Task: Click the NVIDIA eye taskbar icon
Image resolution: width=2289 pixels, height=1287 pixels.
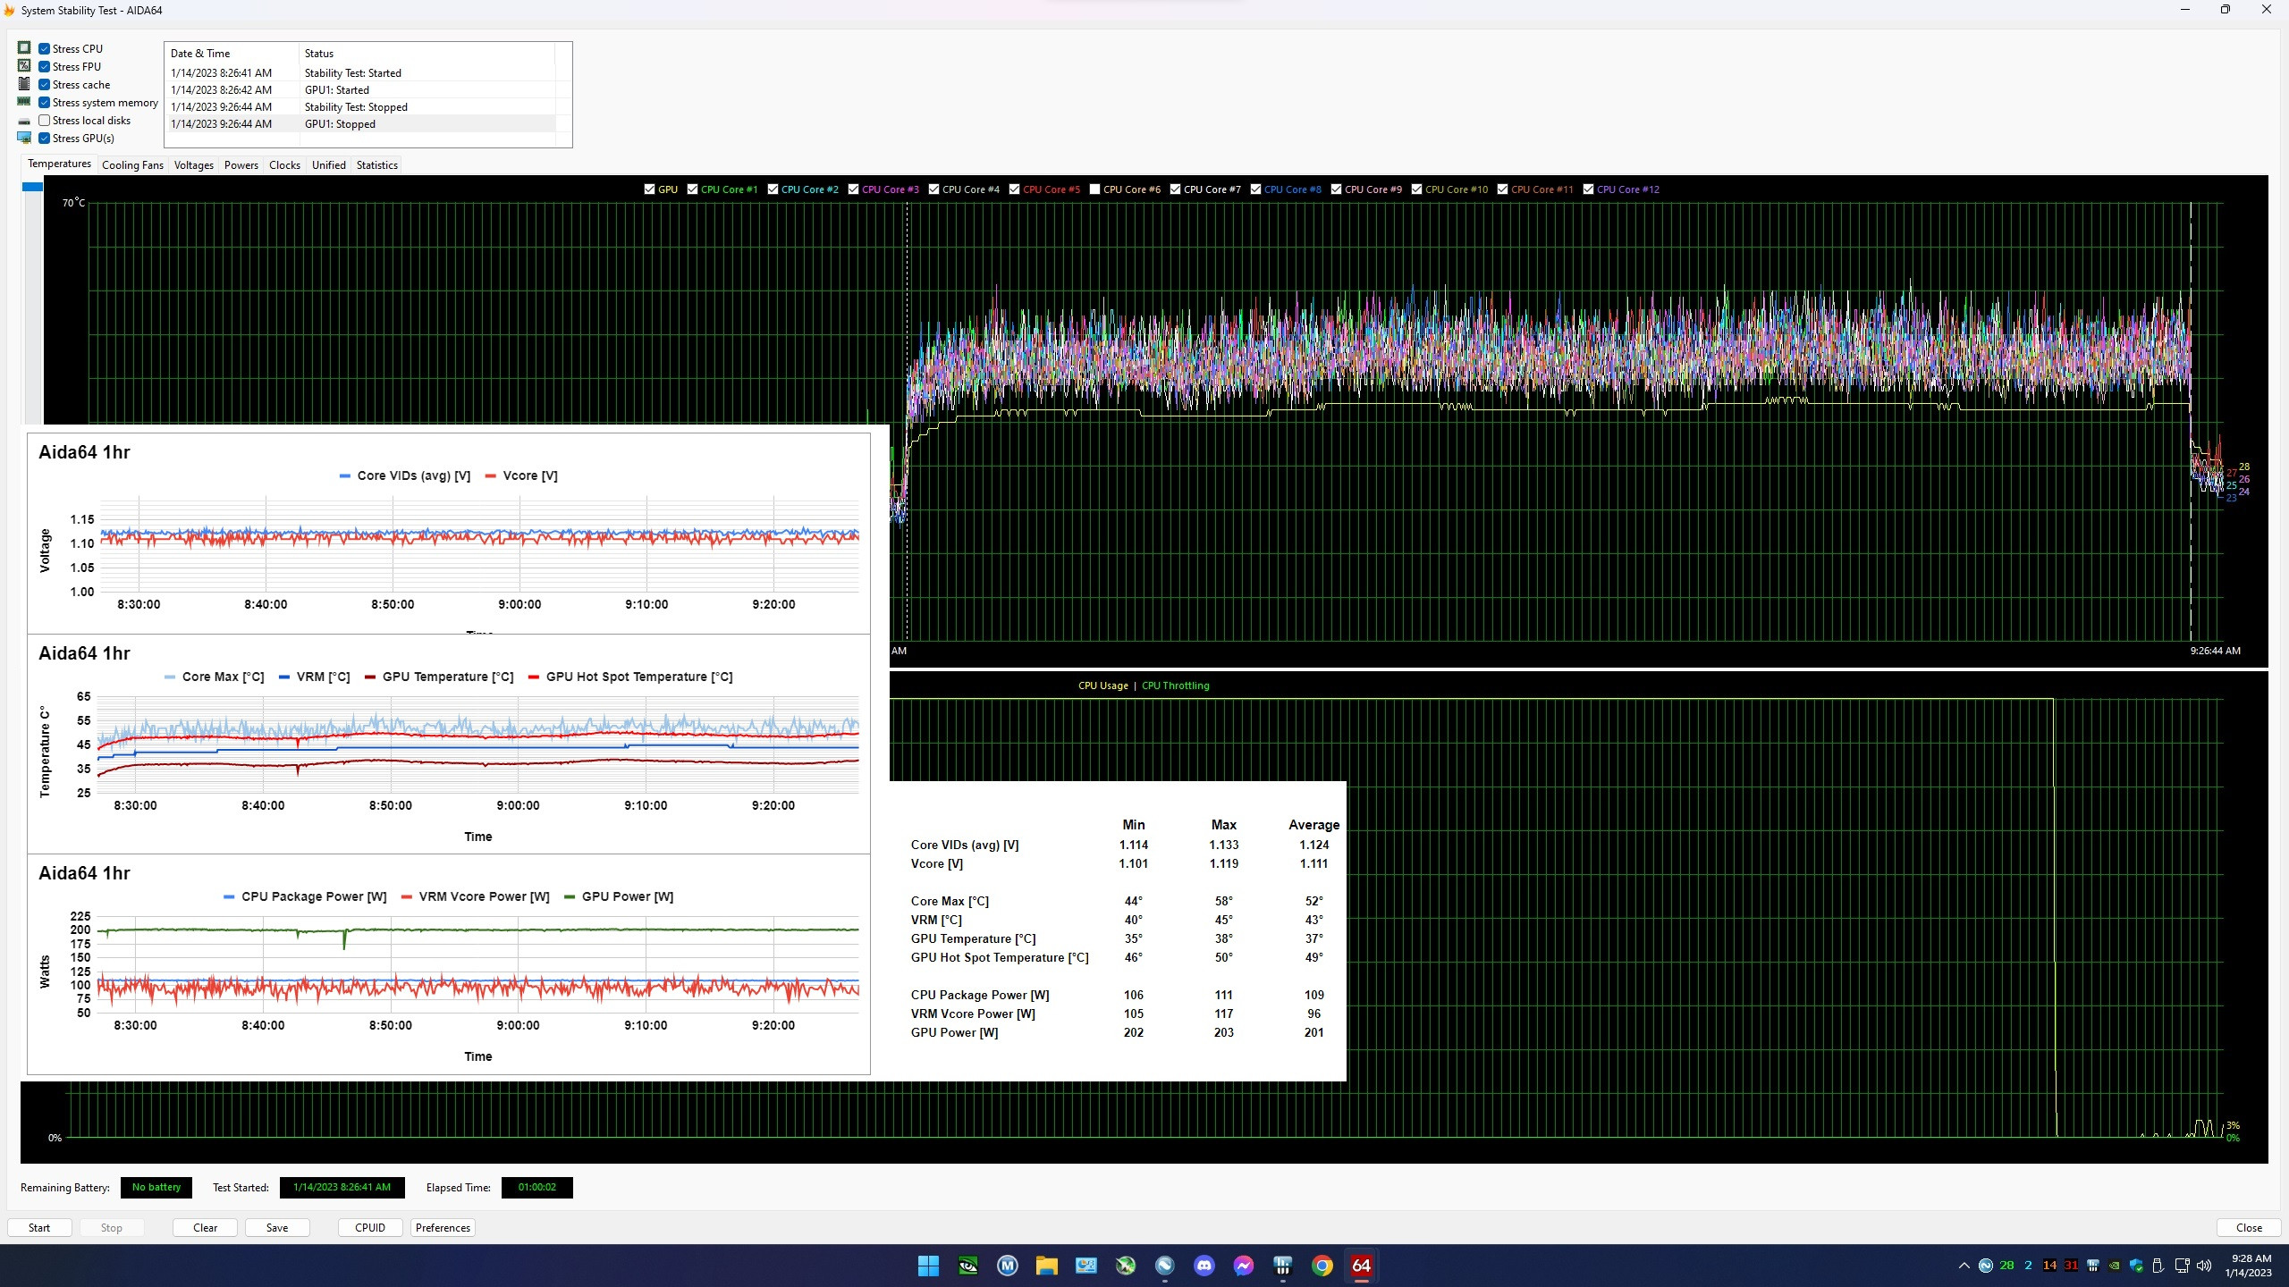Action: 967,1266
